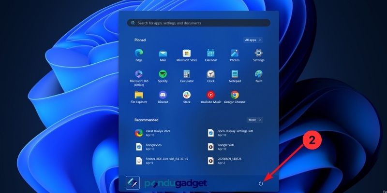
Task: Open the Calendar app
Action: (211, 55)
